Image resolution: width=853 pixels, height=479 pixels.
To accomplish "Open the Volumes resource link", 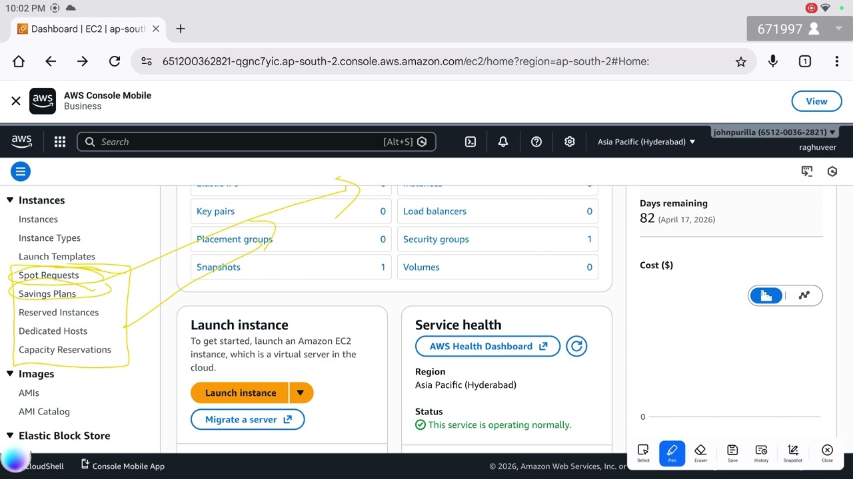I will [x=421, y=267].
